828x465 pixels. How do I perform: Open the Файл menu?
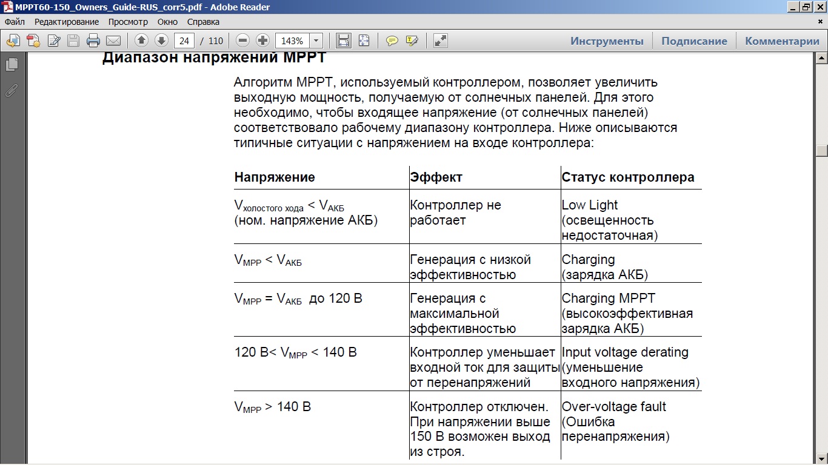click(15, 22)
